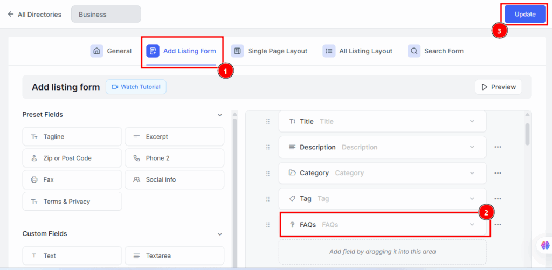Image resolution: width=552 pixels, height=270 pixels.
Task: Collapse the Preset Fields section
Action: pos(219,115)
